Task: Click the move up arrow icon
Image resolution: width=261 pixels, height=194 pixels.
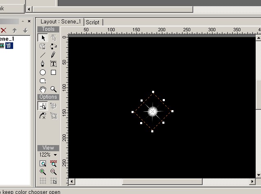Action: pyautogui.click(x=15, y=30)
